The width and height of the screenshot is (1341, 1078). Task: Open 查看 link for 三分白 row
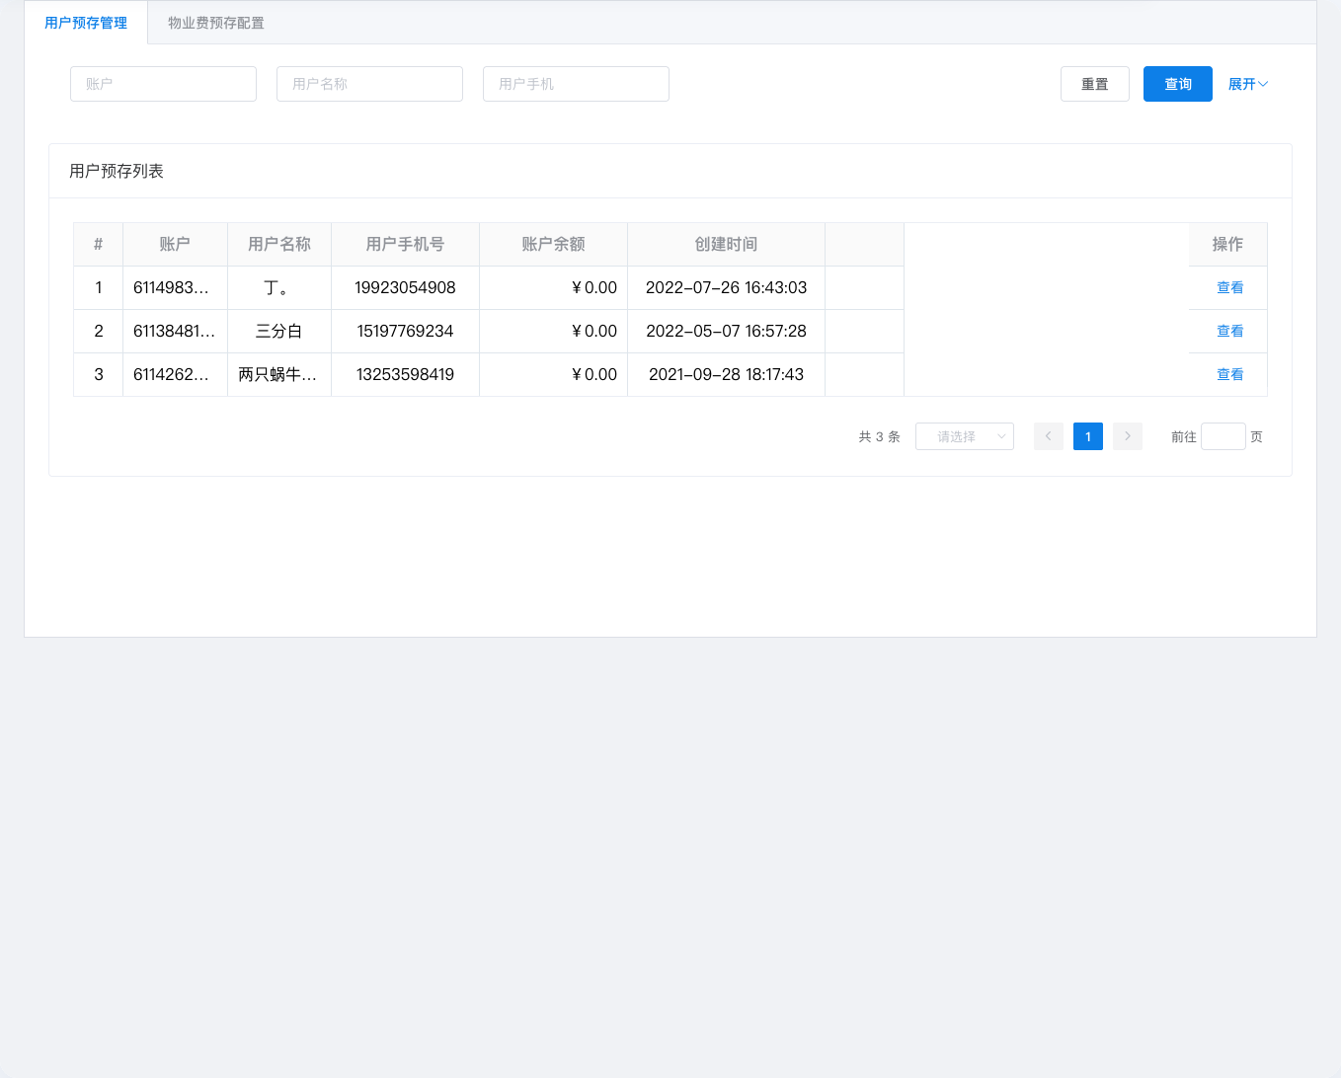pyautogui.click(x=1229, y=331)
